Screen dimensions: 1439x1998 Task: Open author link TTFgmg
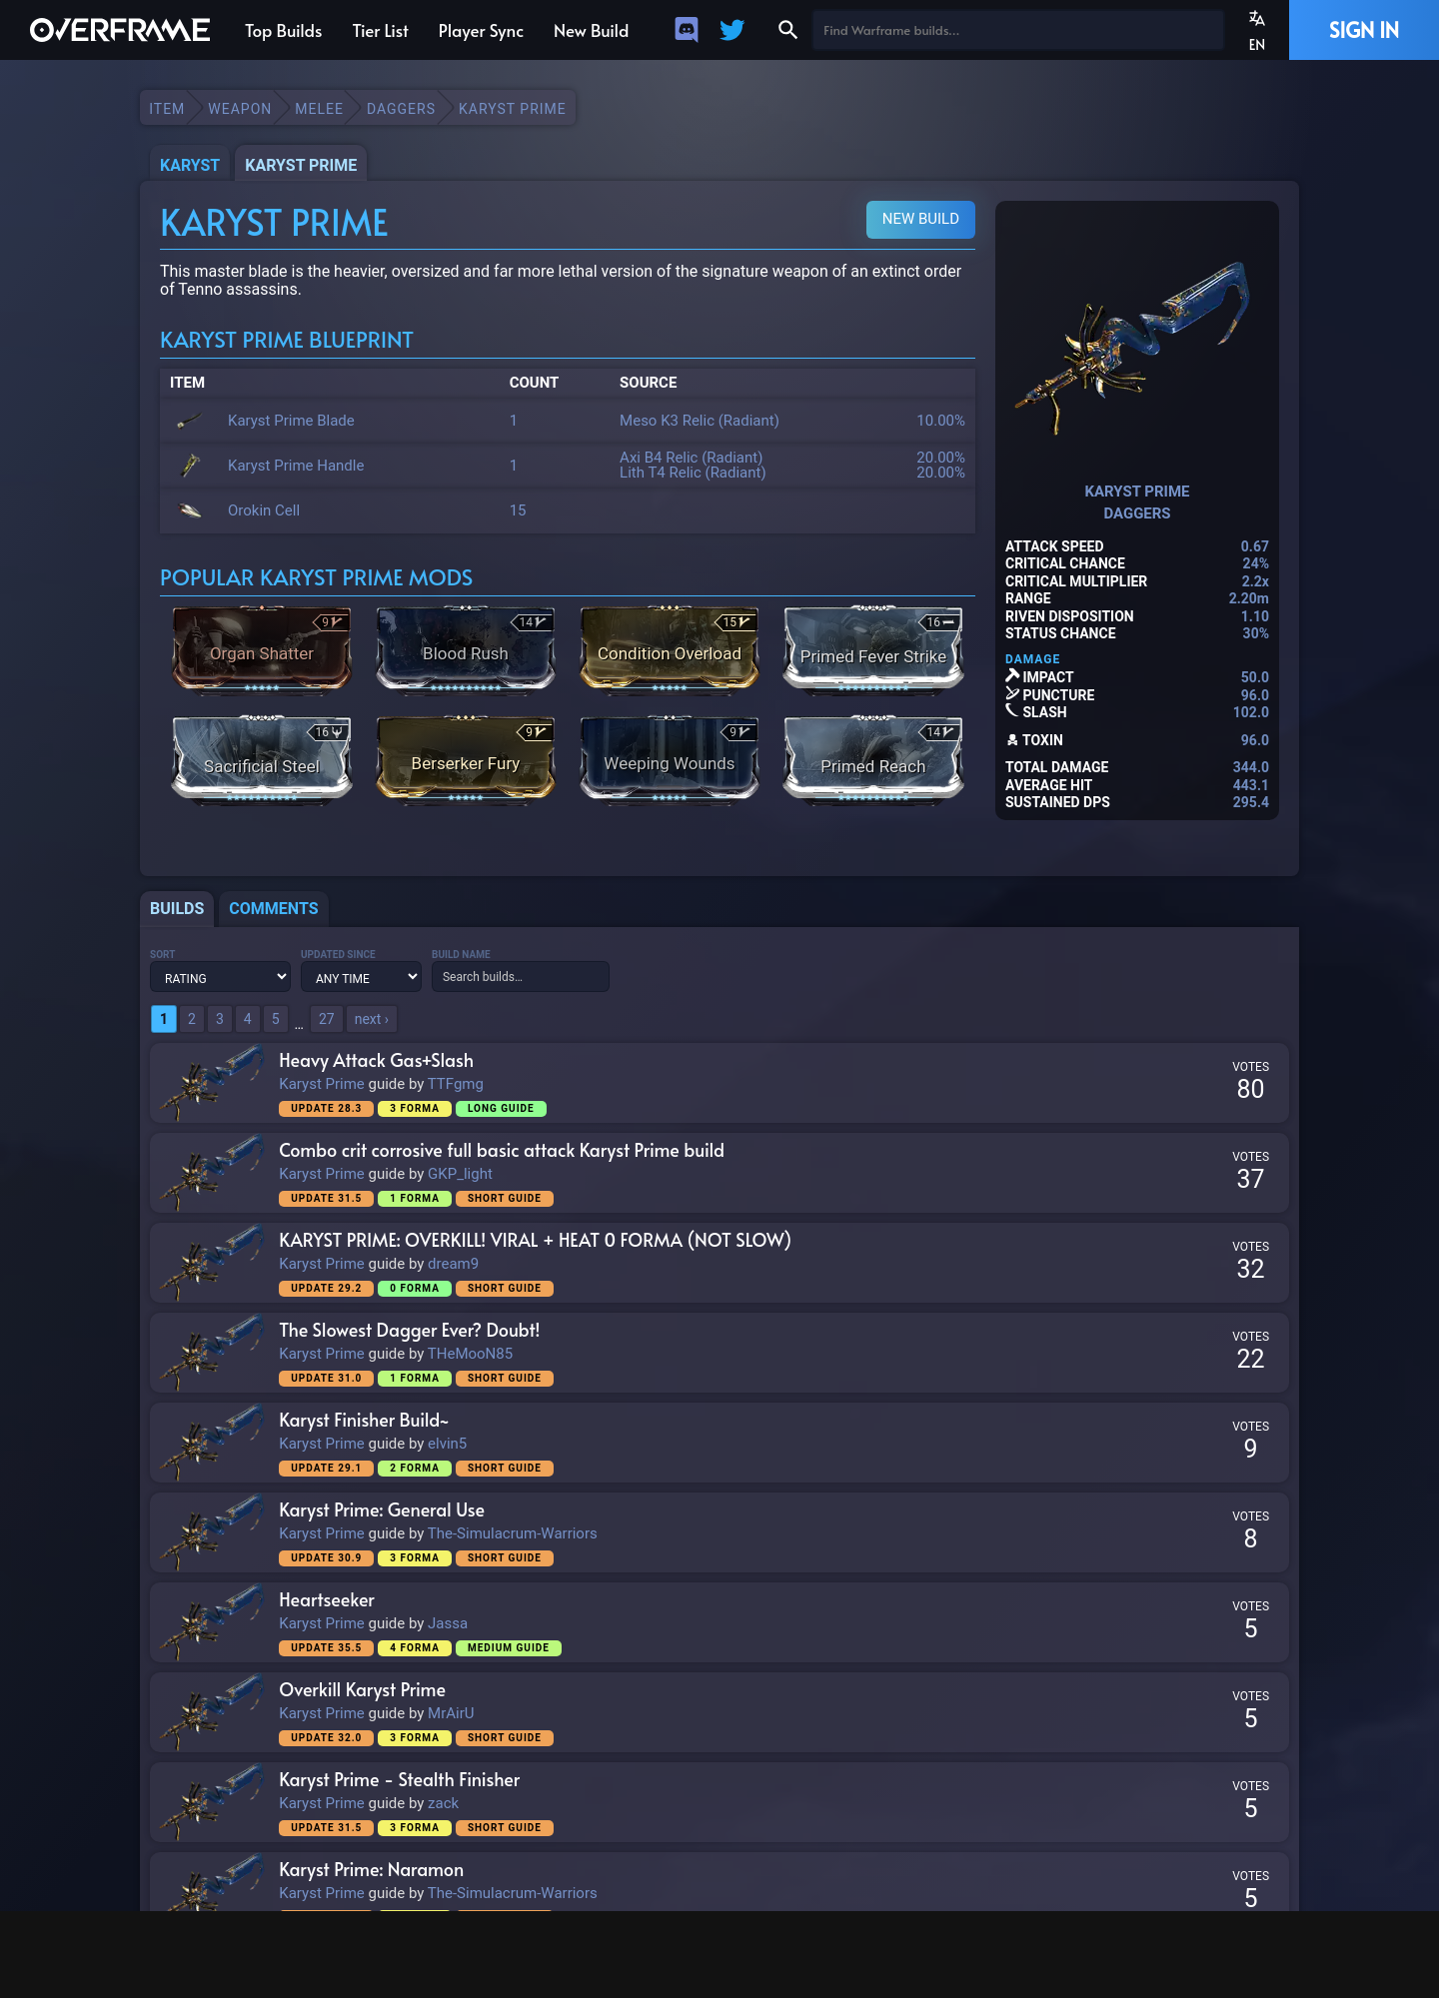[x=456, y=1084]
